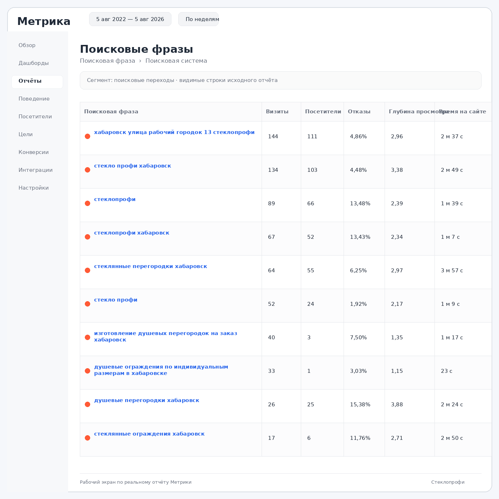Image resolution: width=499 pixels, height=499 pixels.
Task: Click the orange dot beside 'изготовление душевых перегородок'
Action: [87, 338]
